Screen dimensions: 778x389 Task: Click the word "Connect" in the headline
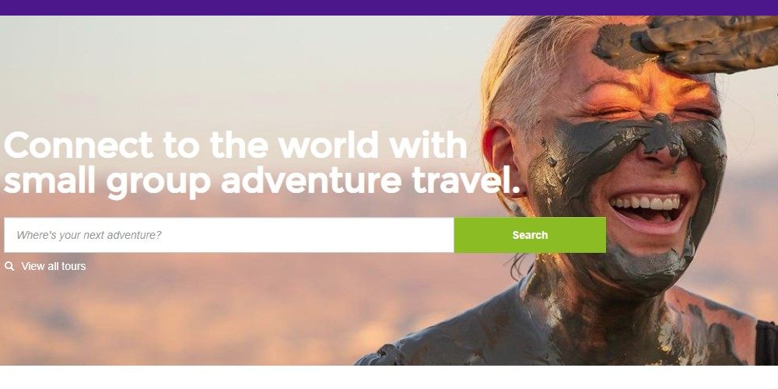click(79, 145)
